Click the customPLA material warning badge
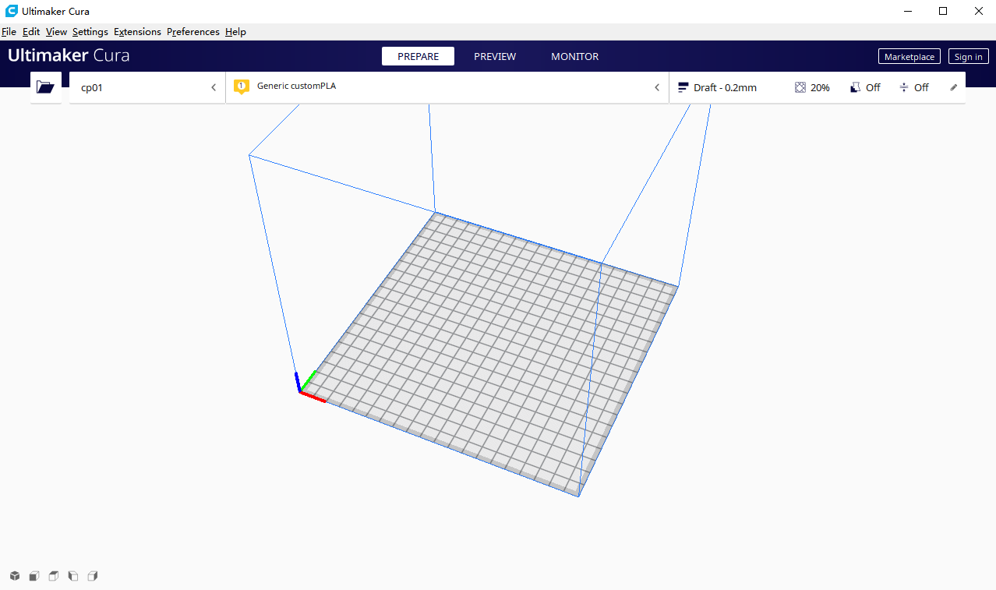 coord(241,87)
